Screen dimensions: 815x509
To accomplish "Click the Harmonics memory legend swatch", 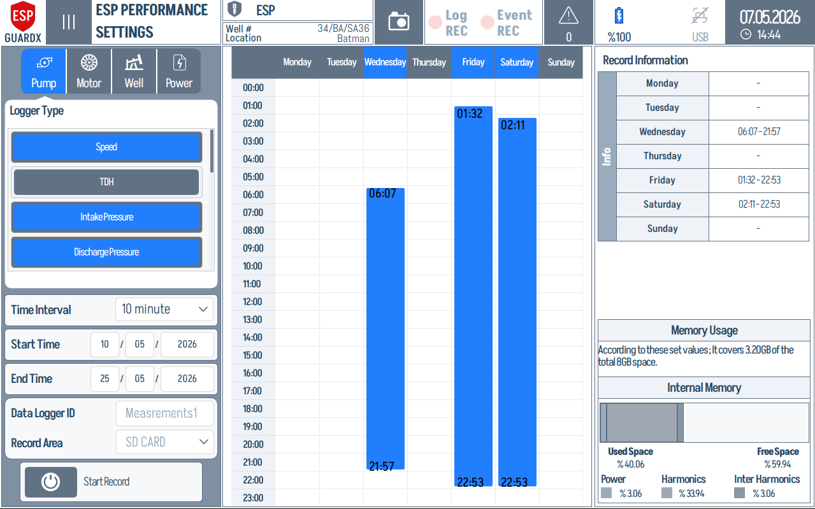I will [x=667, y=493].
